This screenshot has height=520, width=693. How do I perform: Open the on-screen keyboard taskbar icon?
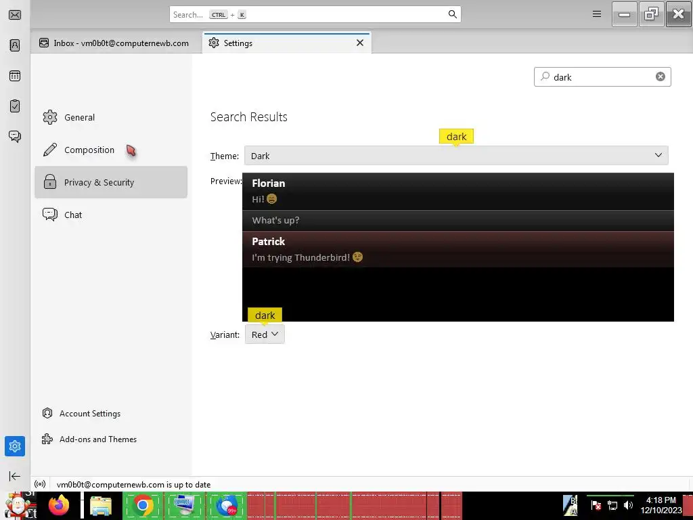click(x=185, y=505)
